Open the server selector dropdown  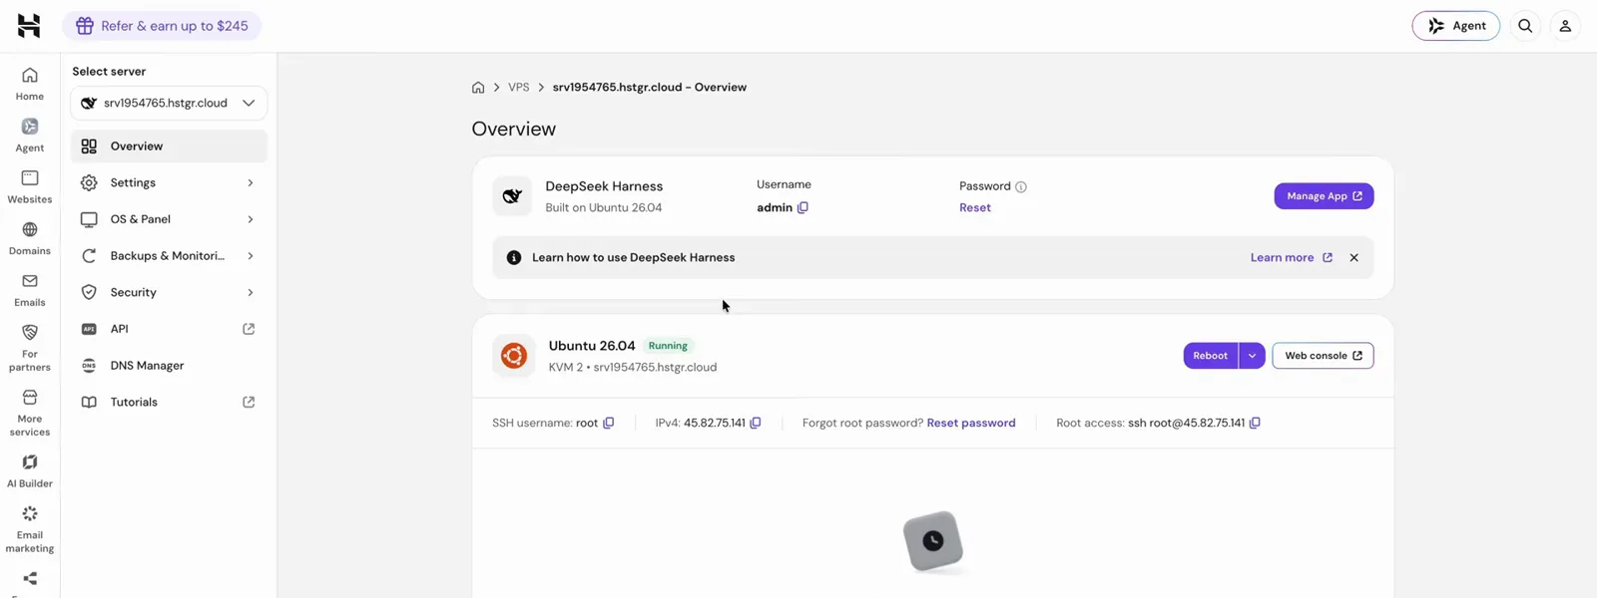coord(169,103)
